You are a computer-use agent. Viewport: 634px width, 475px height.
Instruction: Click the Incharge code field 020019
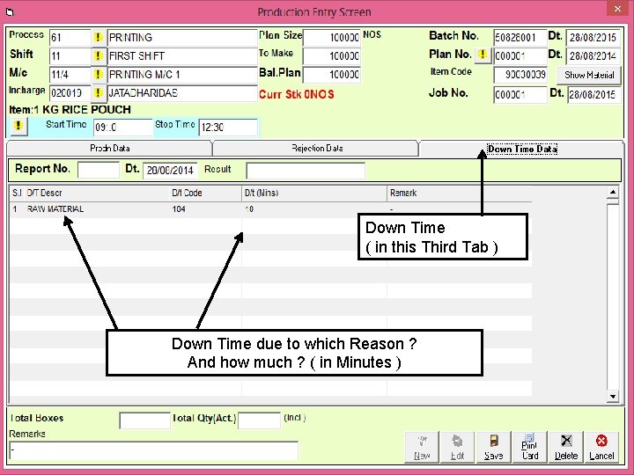click(x=70, y=93)
